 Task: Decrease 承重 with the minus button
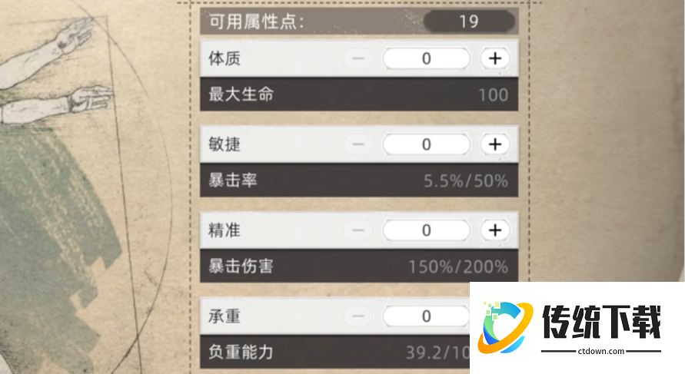[x=358, y=316]
